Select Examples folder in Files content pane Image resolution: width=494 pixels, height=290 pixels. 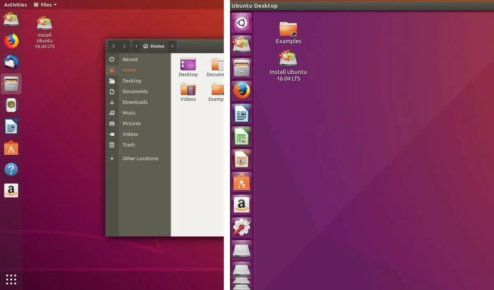(x=216, y=92)
